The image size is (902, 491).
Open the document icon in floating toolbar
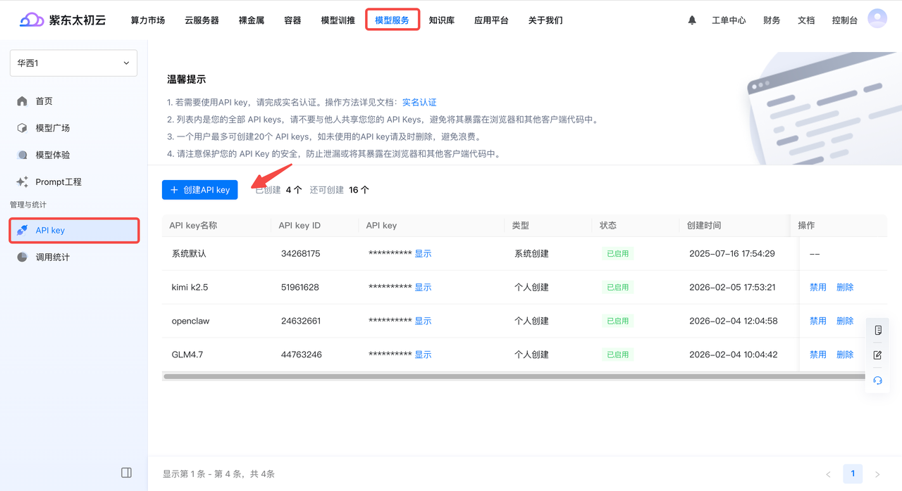pyautogui.click(x=877, y=329)
